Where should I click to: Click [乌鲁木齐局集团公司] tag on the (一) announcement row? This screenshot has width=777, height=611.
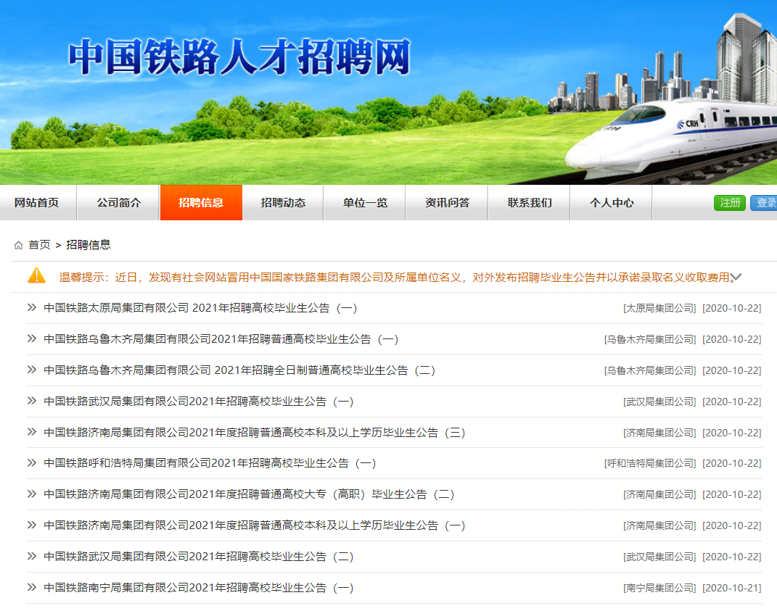(x=650, y=339)
